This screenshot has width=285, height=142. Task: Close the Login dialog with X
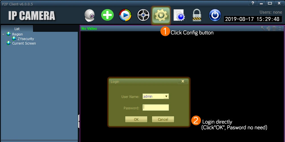tap(183, 81)
